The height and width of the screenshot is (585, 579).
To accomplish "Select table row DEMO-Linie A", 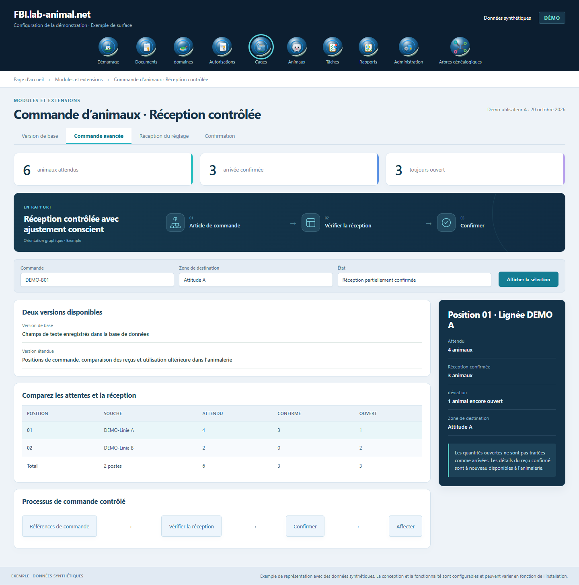I will tap(222, 430).
